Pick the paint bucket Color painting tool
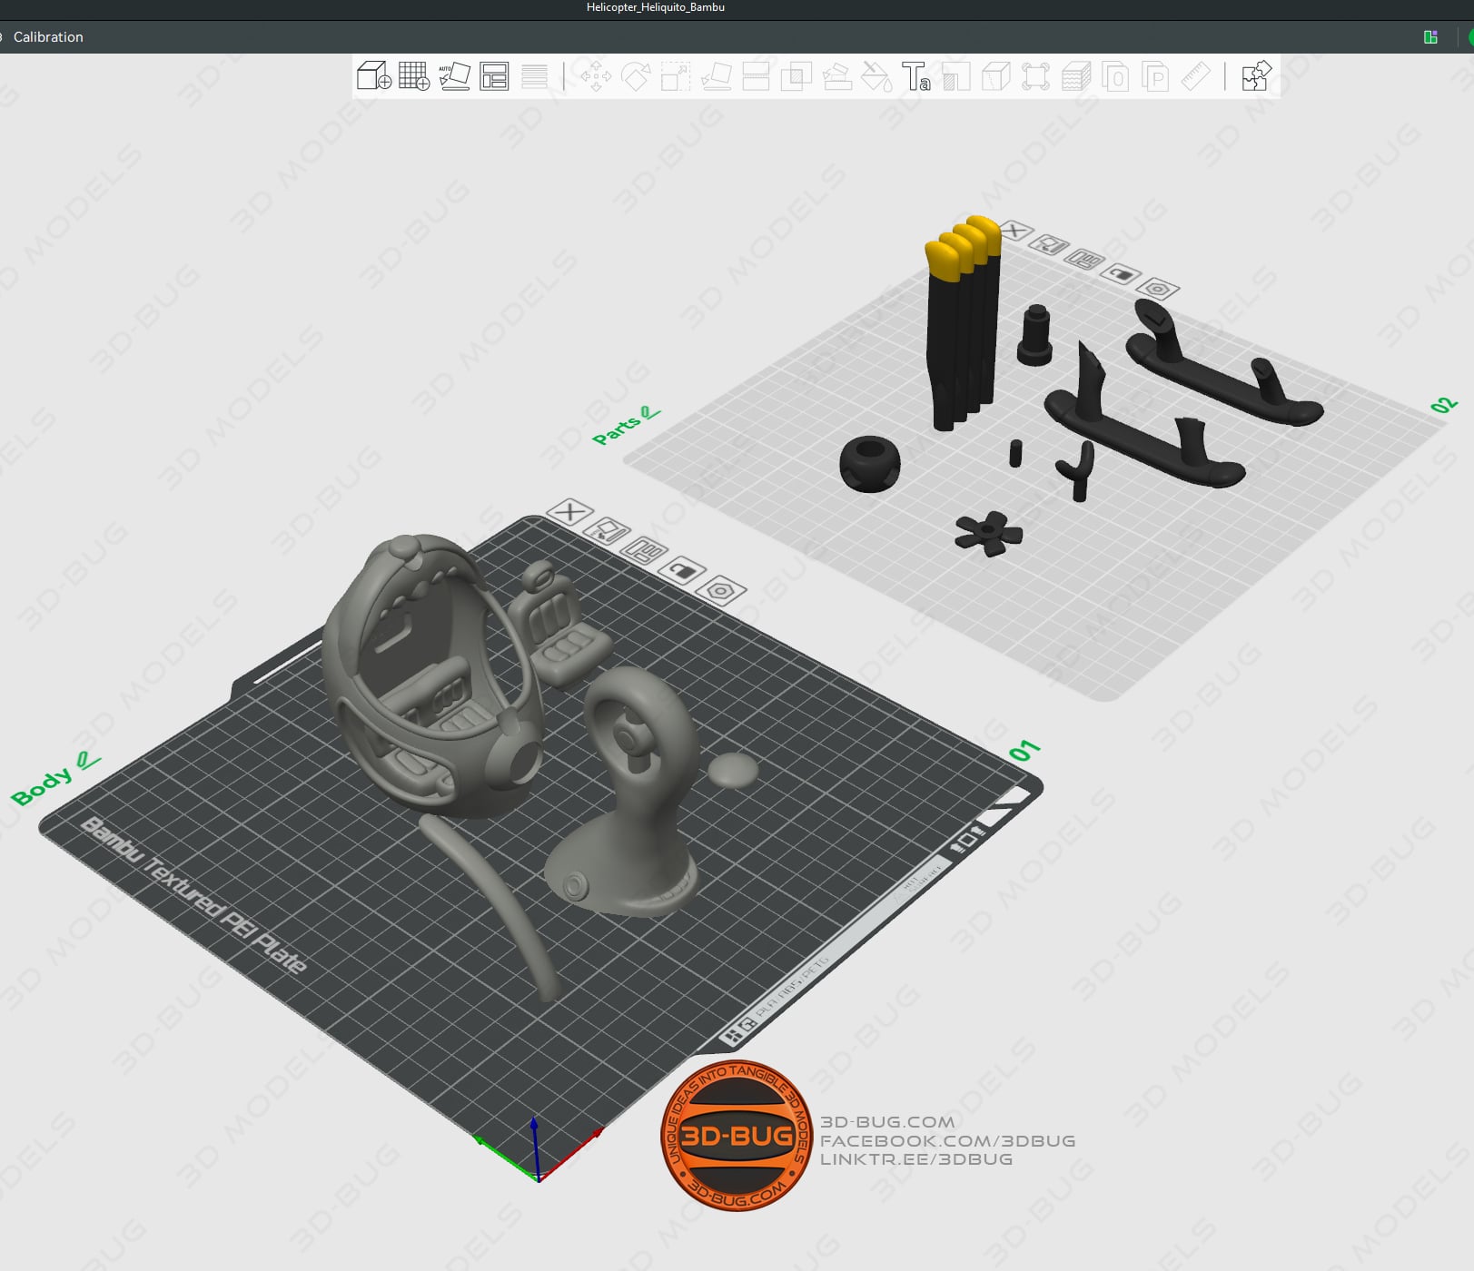 pos(876,76)
